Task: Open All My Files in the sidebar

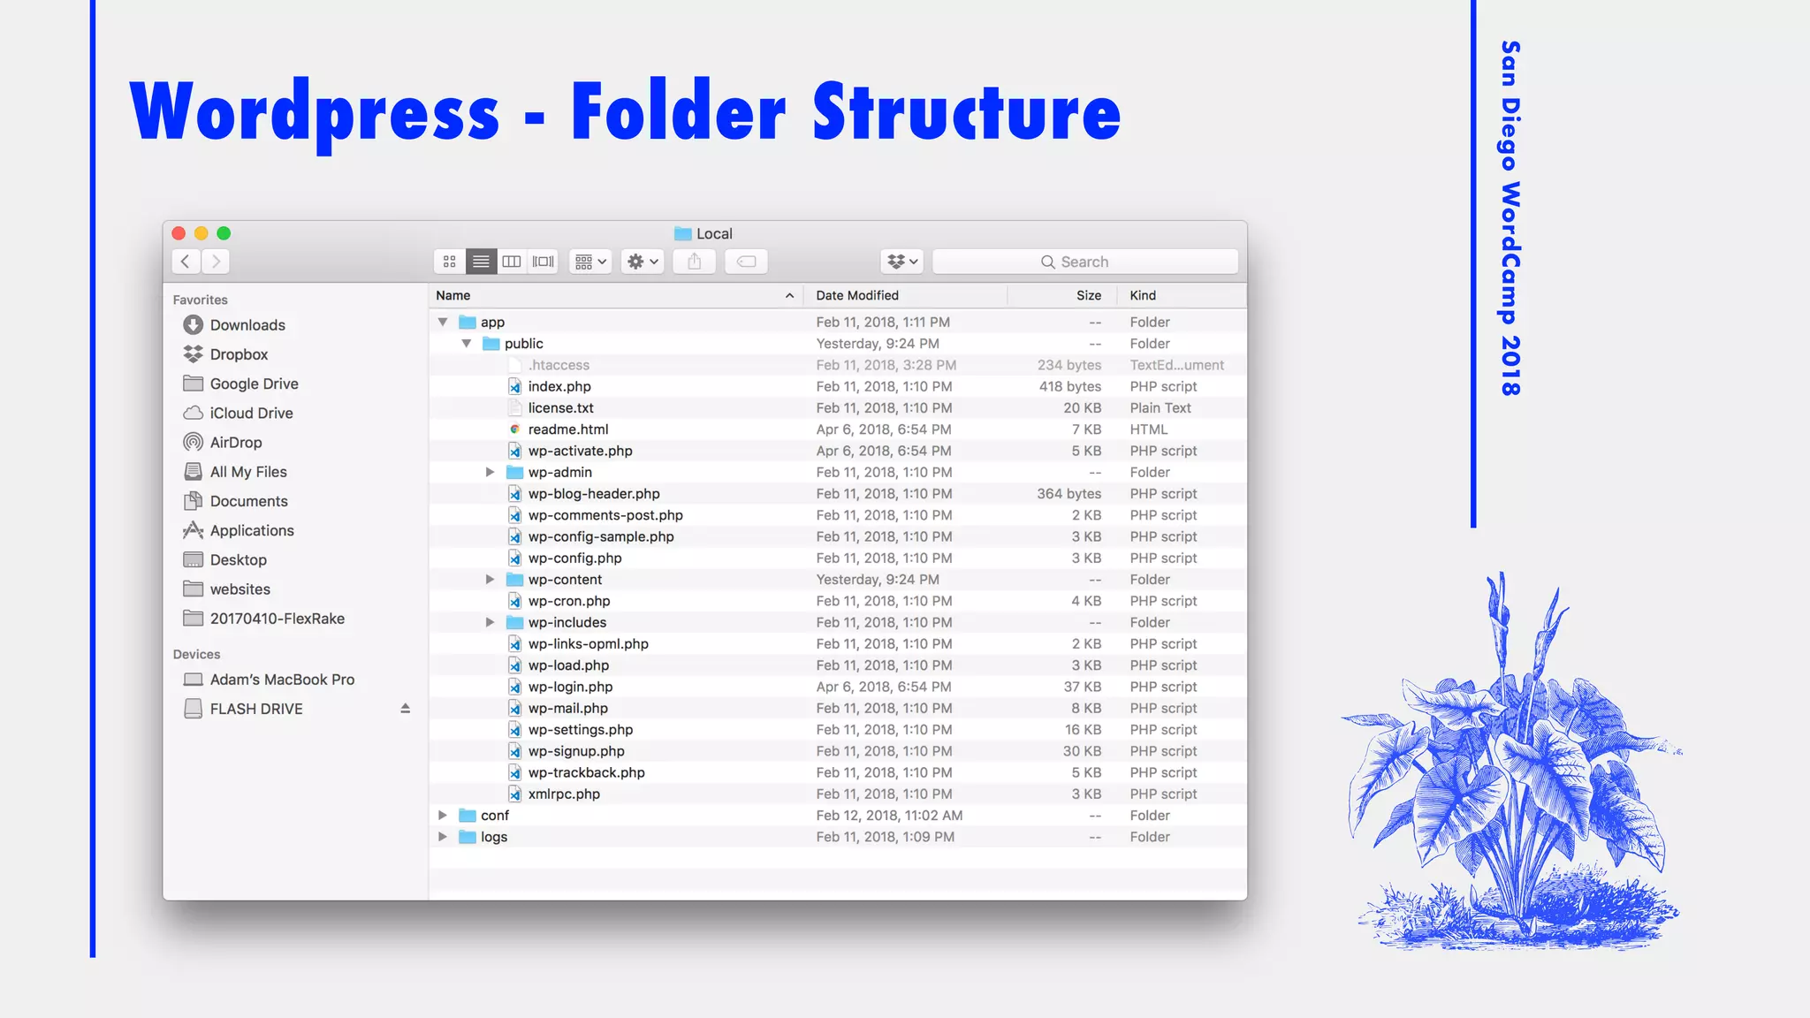Action: pyautogui.click(x=235, y=472)
